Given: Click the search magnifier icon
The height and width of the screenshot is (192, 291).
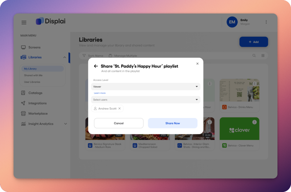Looking at the screenshot, I should [x=254, y=56].
